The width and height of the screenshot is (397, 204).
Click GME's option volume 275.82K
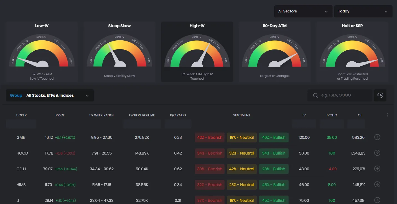[142, 137]
